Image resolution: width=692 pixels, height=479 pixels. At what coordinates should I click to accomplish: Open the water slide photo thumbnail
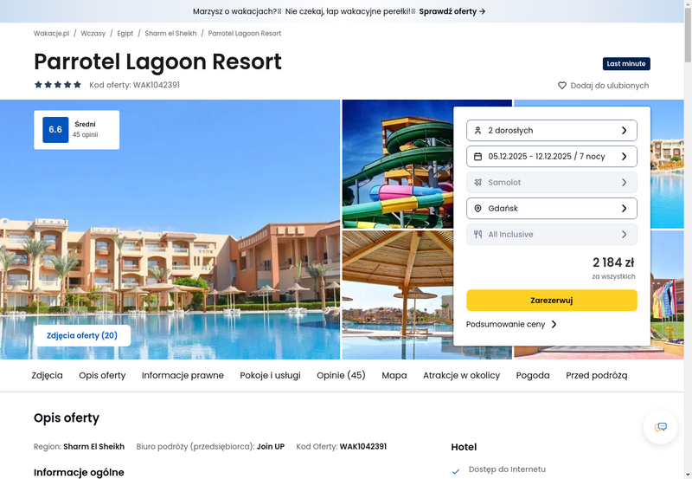click(398, 164)
